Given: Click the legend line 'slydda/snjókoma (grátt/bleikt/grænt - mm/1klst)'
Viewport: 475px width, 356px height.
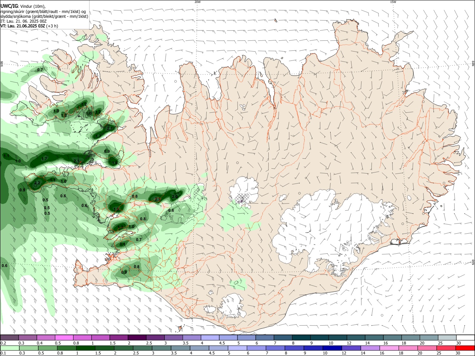Looking at the screenshot, I should point(44,16).
